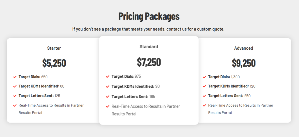This screenshot has height=137, width=299.
Task: Select the Starter package title
Action: pos(54,48)
